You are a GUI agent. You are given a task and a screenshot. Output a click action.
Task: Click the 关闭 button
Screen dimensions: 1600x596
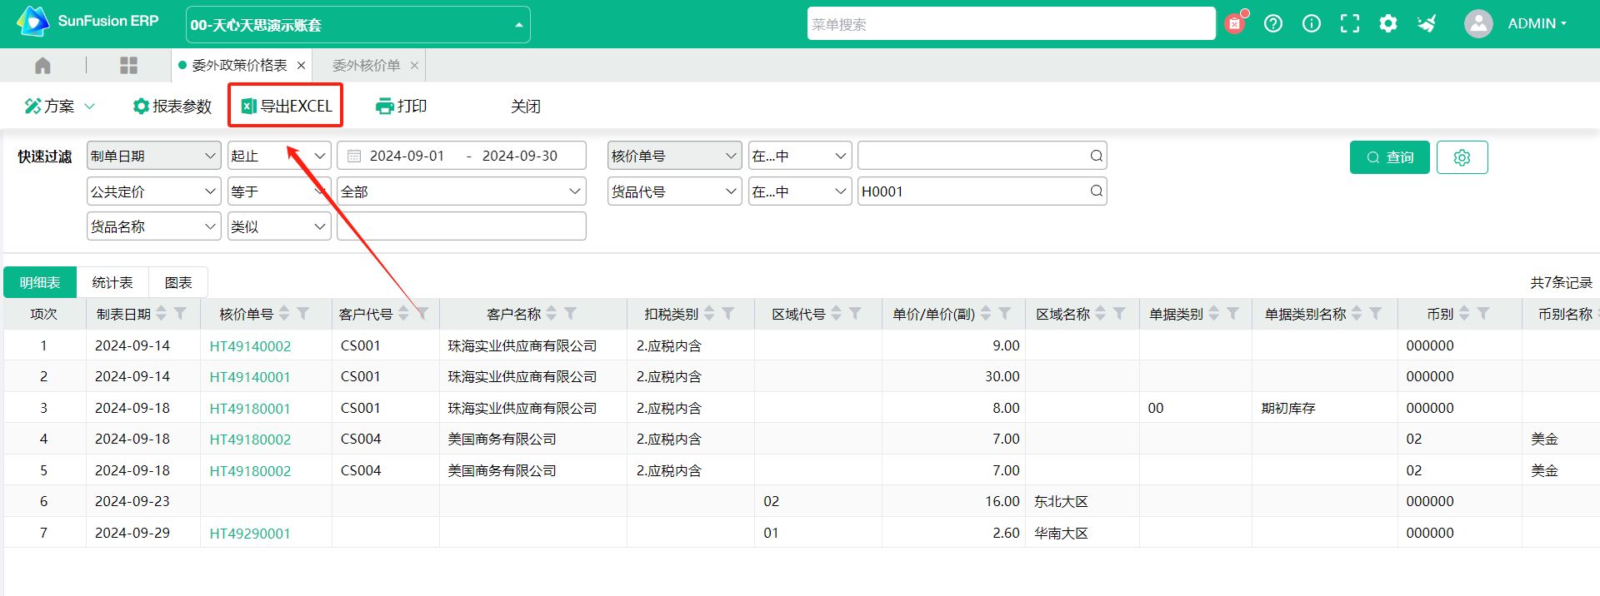(x=526, y=106)
